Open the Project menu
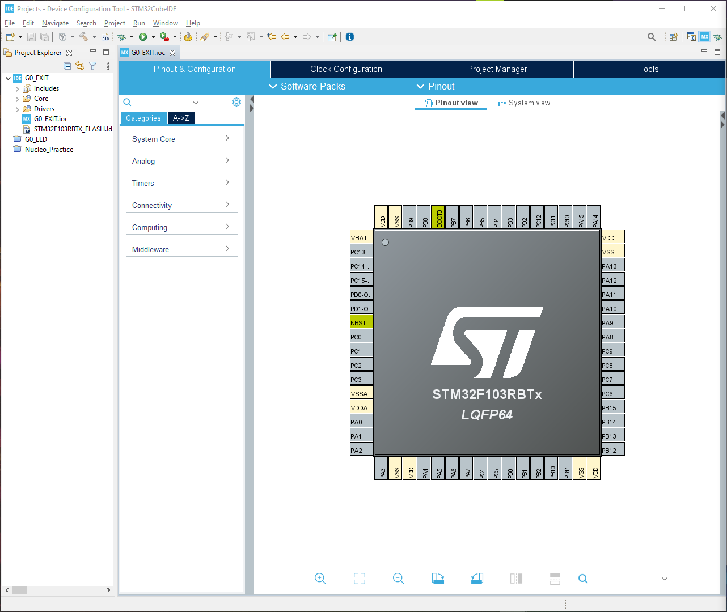 pos(115,23)
